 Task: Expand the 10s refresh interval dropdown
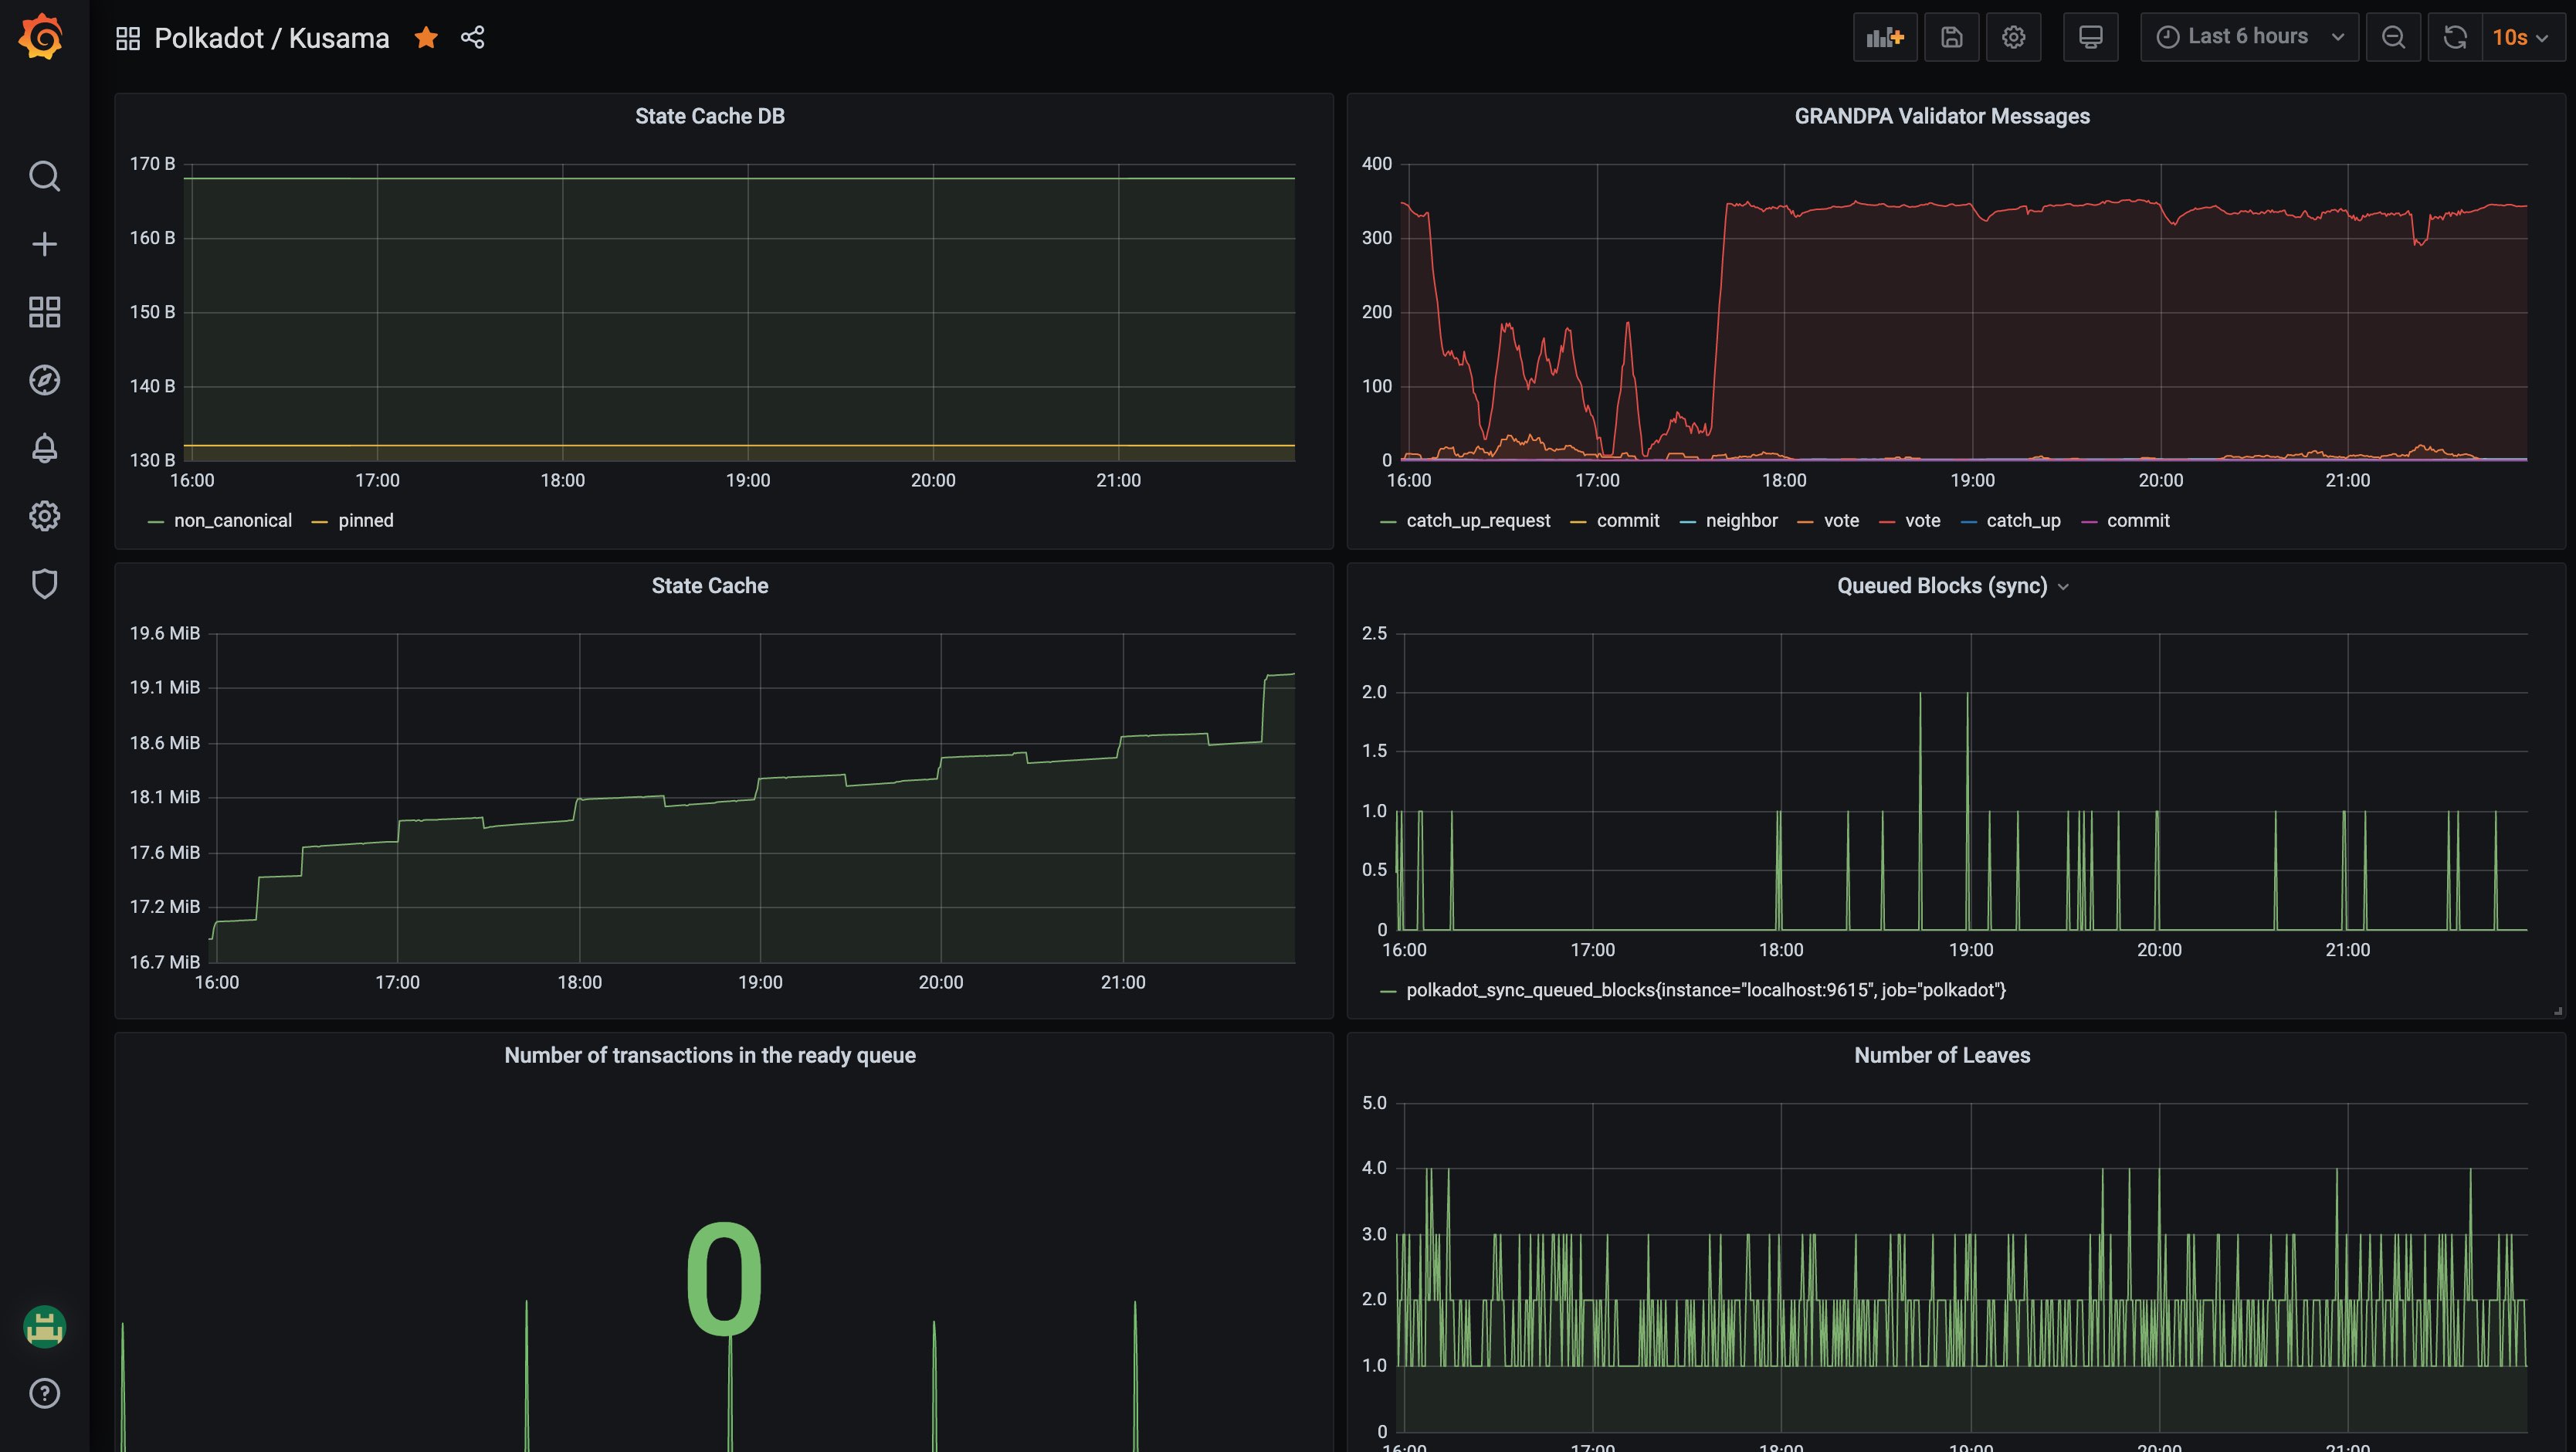[x=2520, y=38]
